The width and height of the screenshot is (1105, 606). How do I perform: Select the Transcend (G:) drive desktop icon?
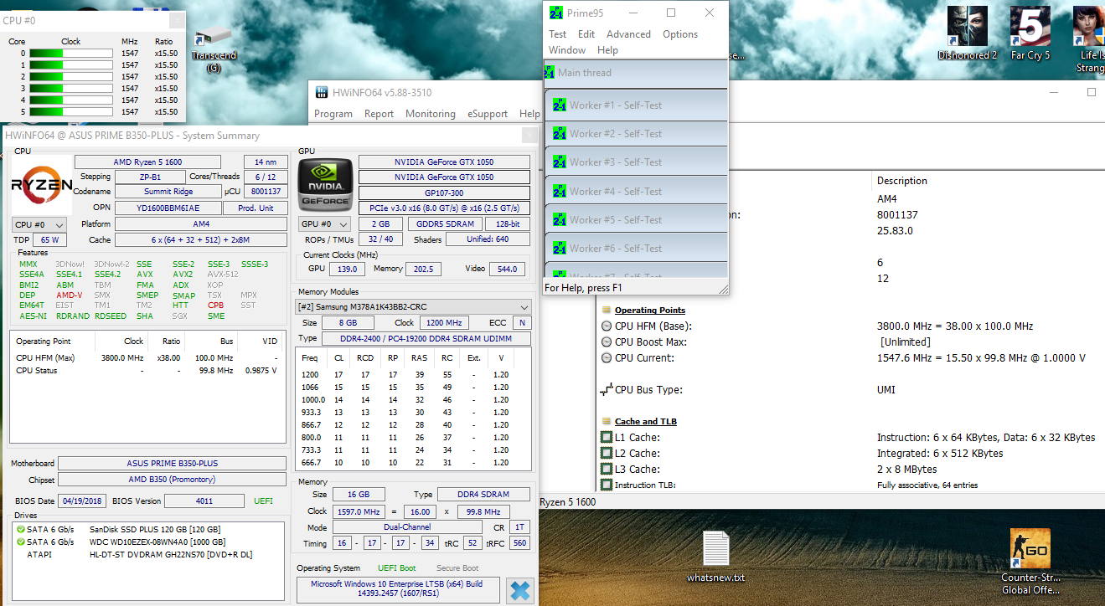pos(214,50)
